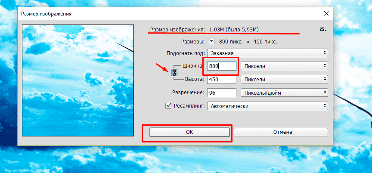
Task: Open the height units 'Пиксели' dropdown
Action: (284, 79)
